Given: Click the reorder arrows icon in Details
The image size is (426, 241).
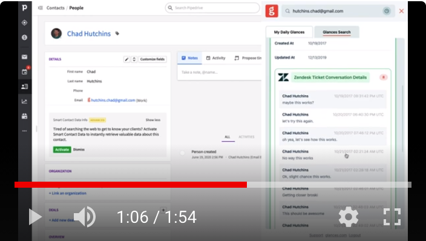Looking at the screenshot, I should coord(134,59).
